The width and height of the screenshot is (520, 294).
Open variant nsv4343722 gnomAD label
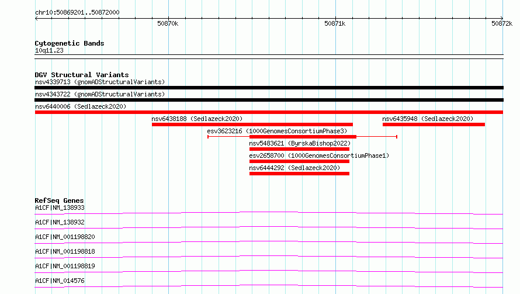tap(100, 94)
